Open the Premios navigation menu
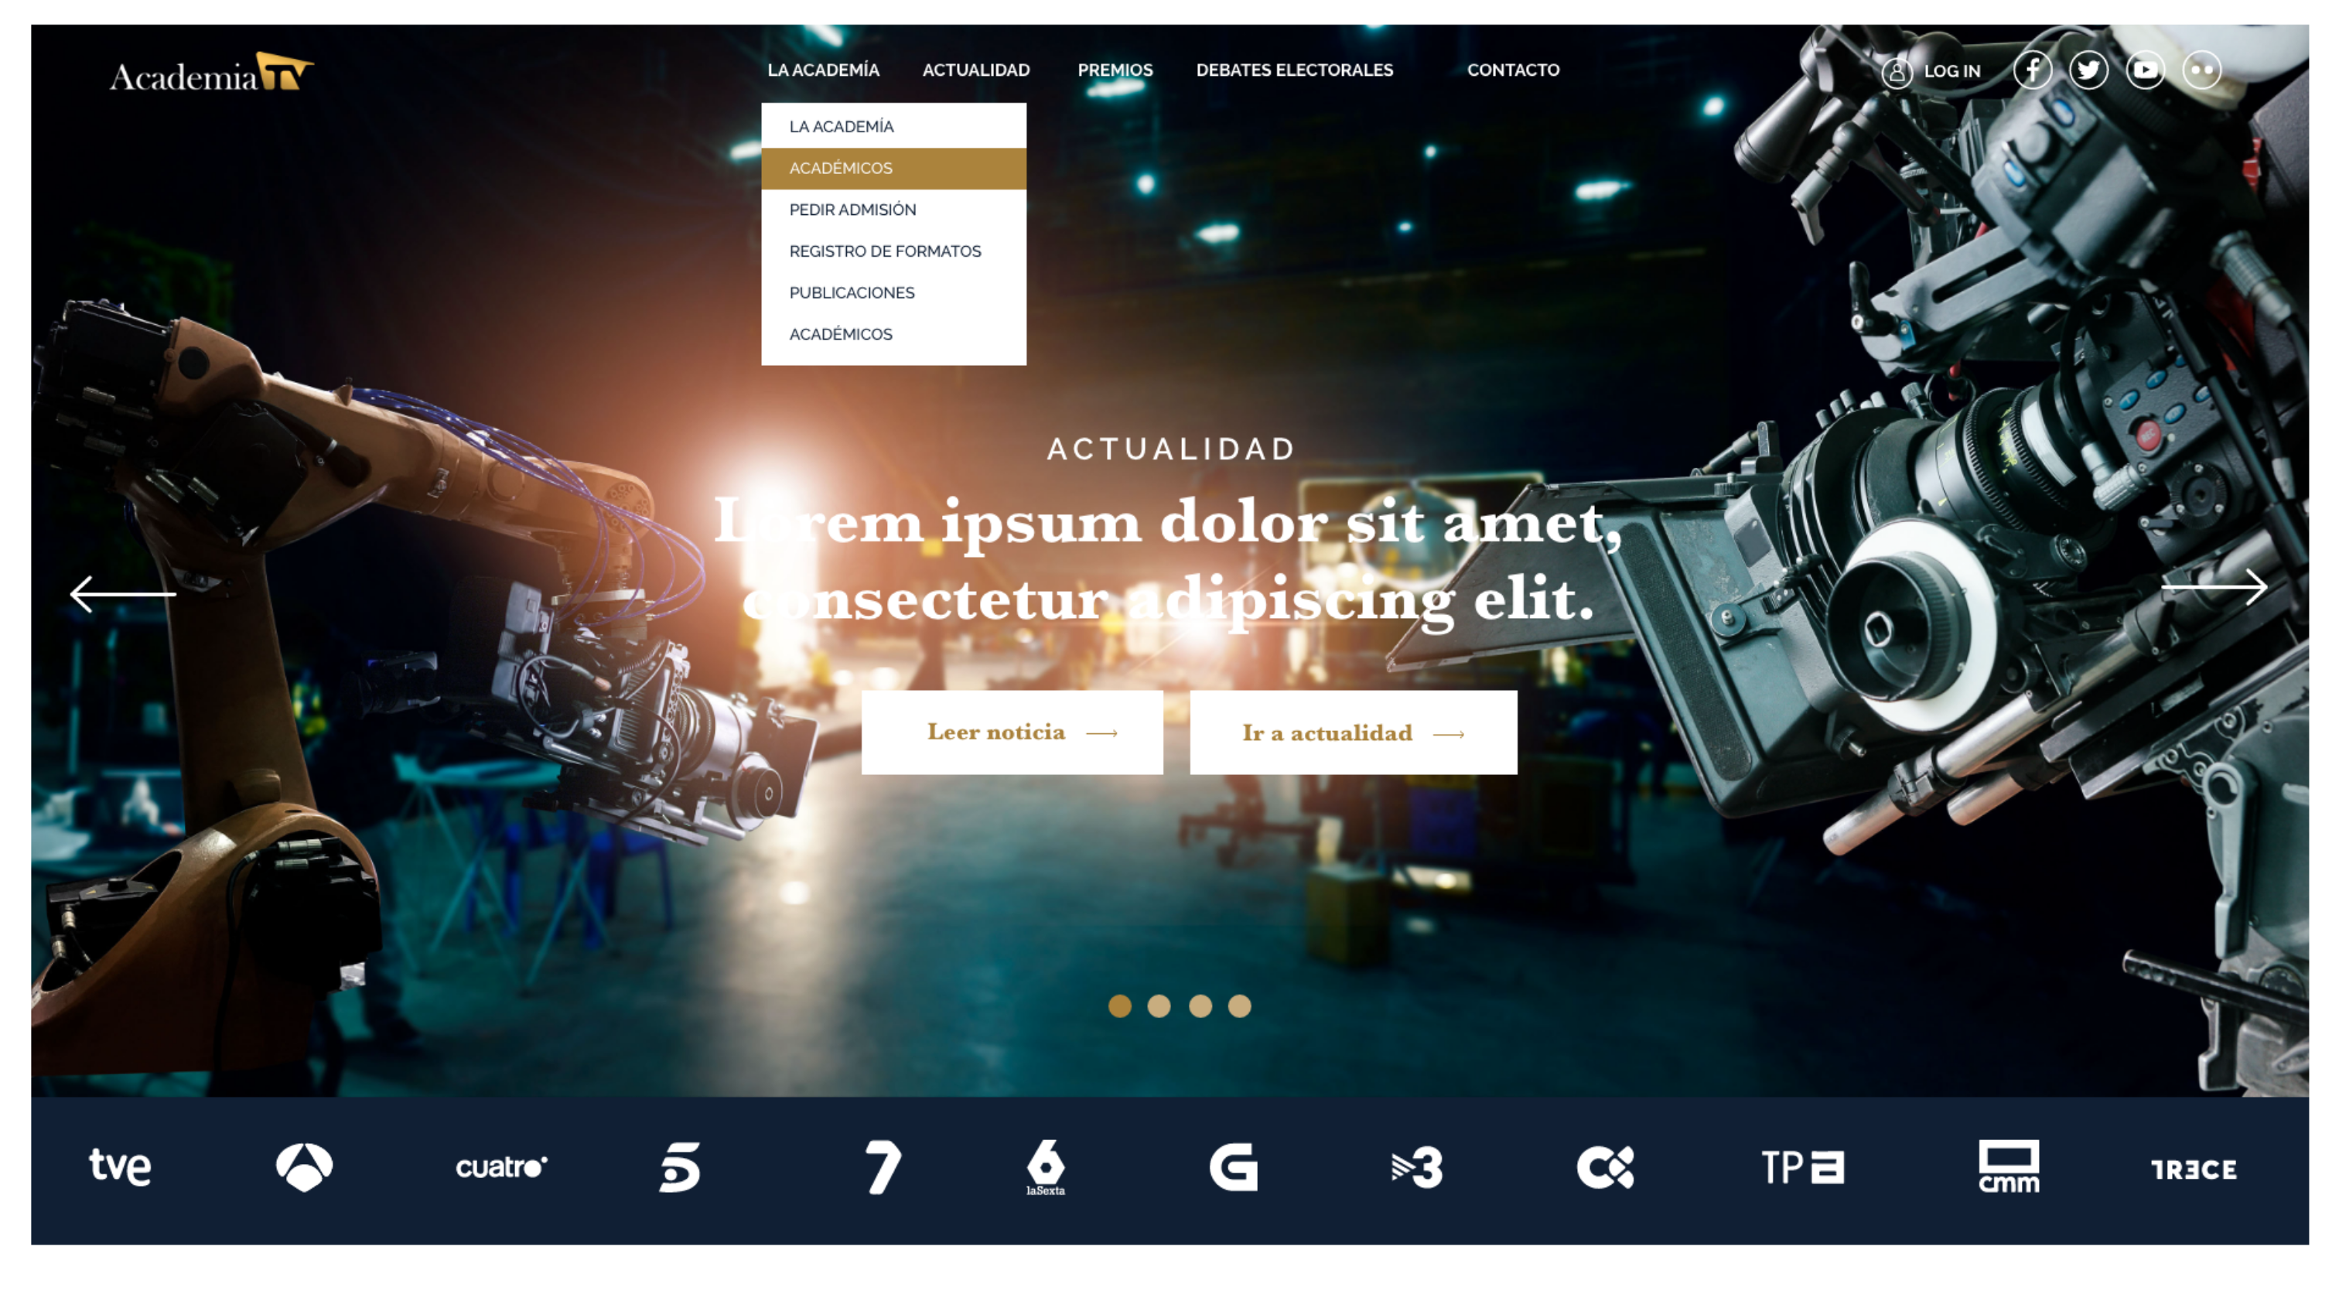 click(1115, 71)
